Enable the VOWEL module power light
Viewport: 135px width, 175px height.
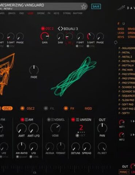(49, 120)
